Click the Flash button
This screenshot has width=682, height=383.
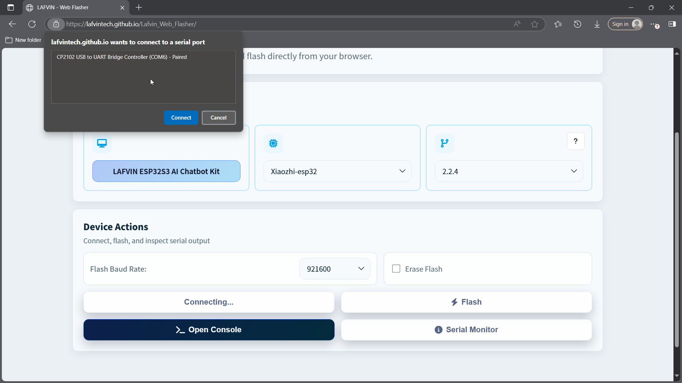coord(466,302)
